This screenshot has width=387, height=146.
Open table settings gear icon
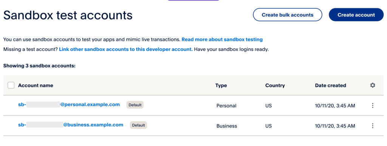(372, 85)
